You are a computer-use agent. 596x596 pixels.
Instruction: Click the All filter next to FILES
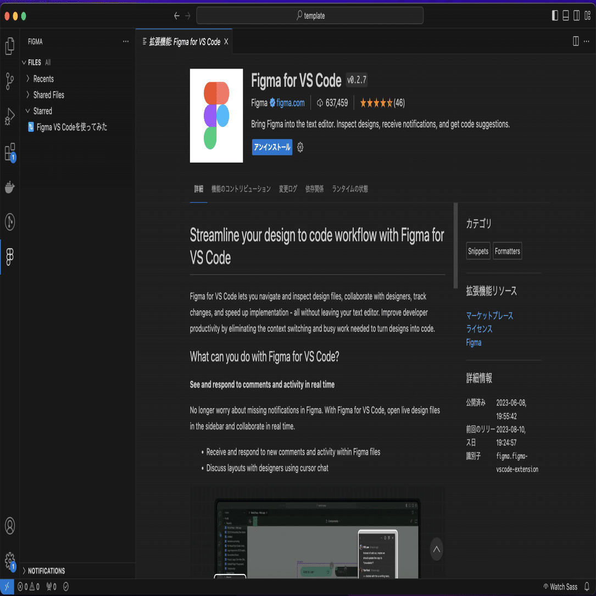[48, 62]
